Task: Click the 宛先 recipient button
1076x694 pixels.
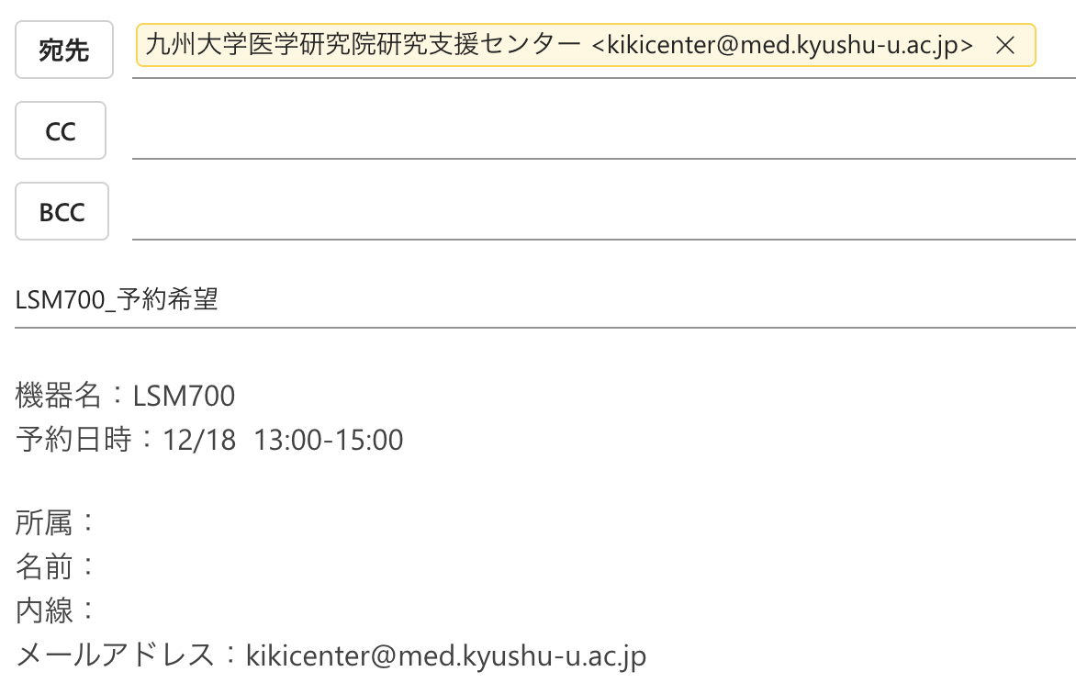Action: 64,50
